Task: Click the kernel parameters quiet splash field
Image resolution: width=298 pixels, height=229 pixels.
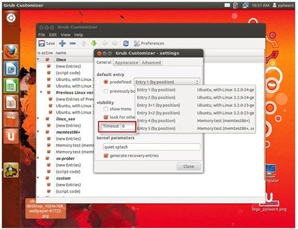Action: (151, 147)
